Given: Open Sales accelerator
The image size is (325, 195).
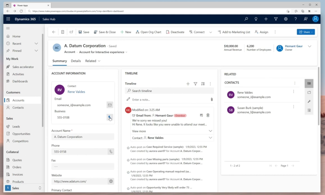Looking at the screenshot, I should click(x=22, y=67).
